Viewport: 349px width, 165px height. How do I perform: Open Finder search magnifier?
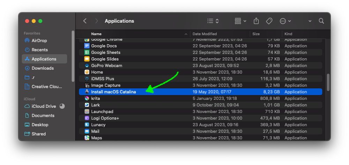[x=321, y=21]
